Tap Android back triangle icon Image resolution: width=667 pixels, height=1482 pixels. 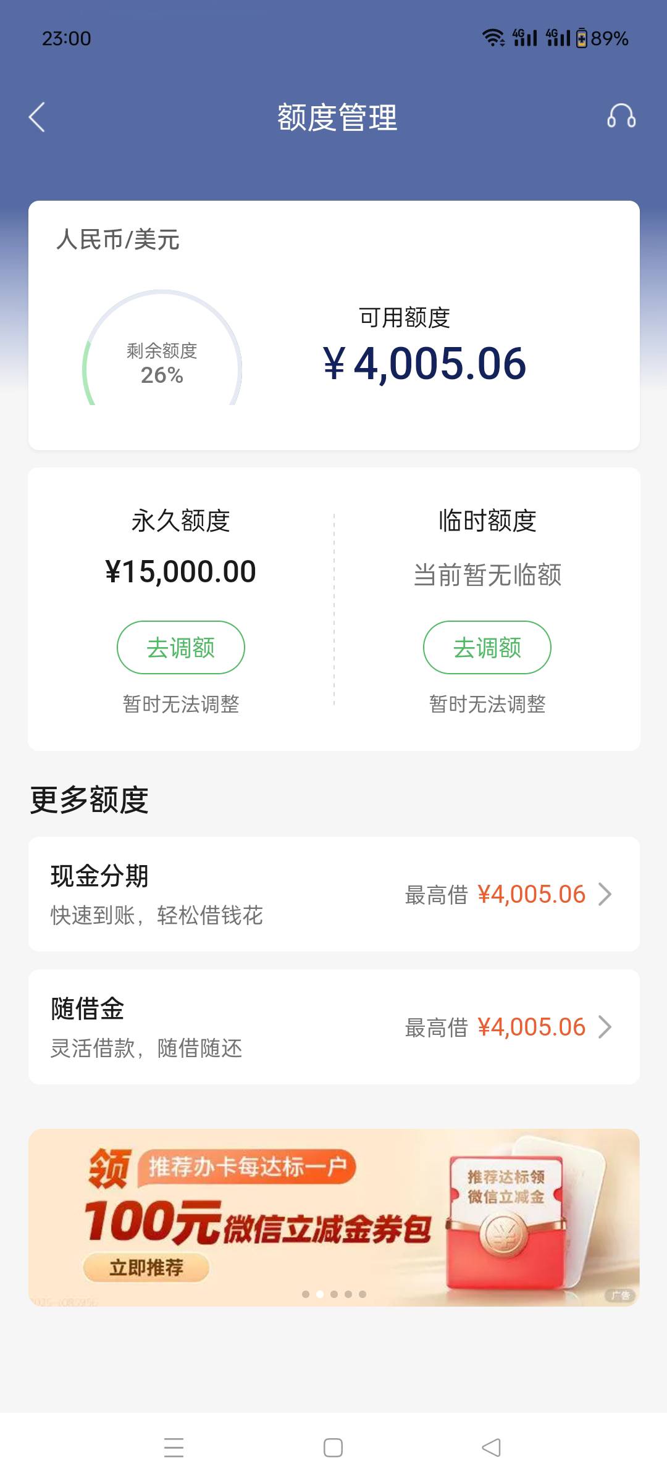click(492, 1447)
